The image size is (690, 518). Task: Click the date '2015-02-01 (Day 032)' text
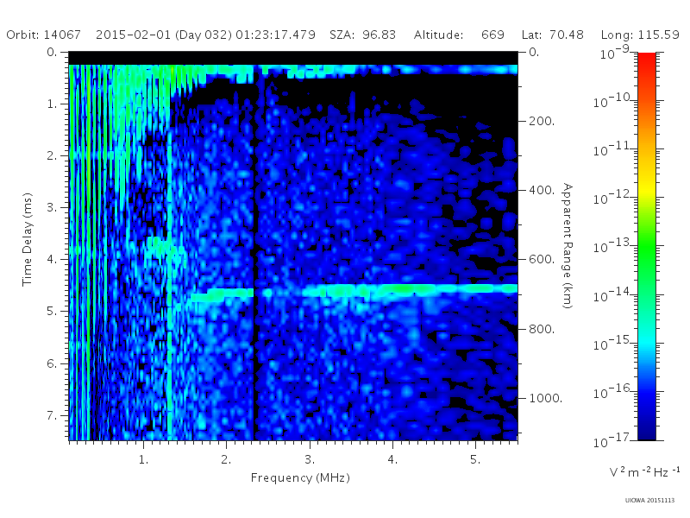pos(164,35)
